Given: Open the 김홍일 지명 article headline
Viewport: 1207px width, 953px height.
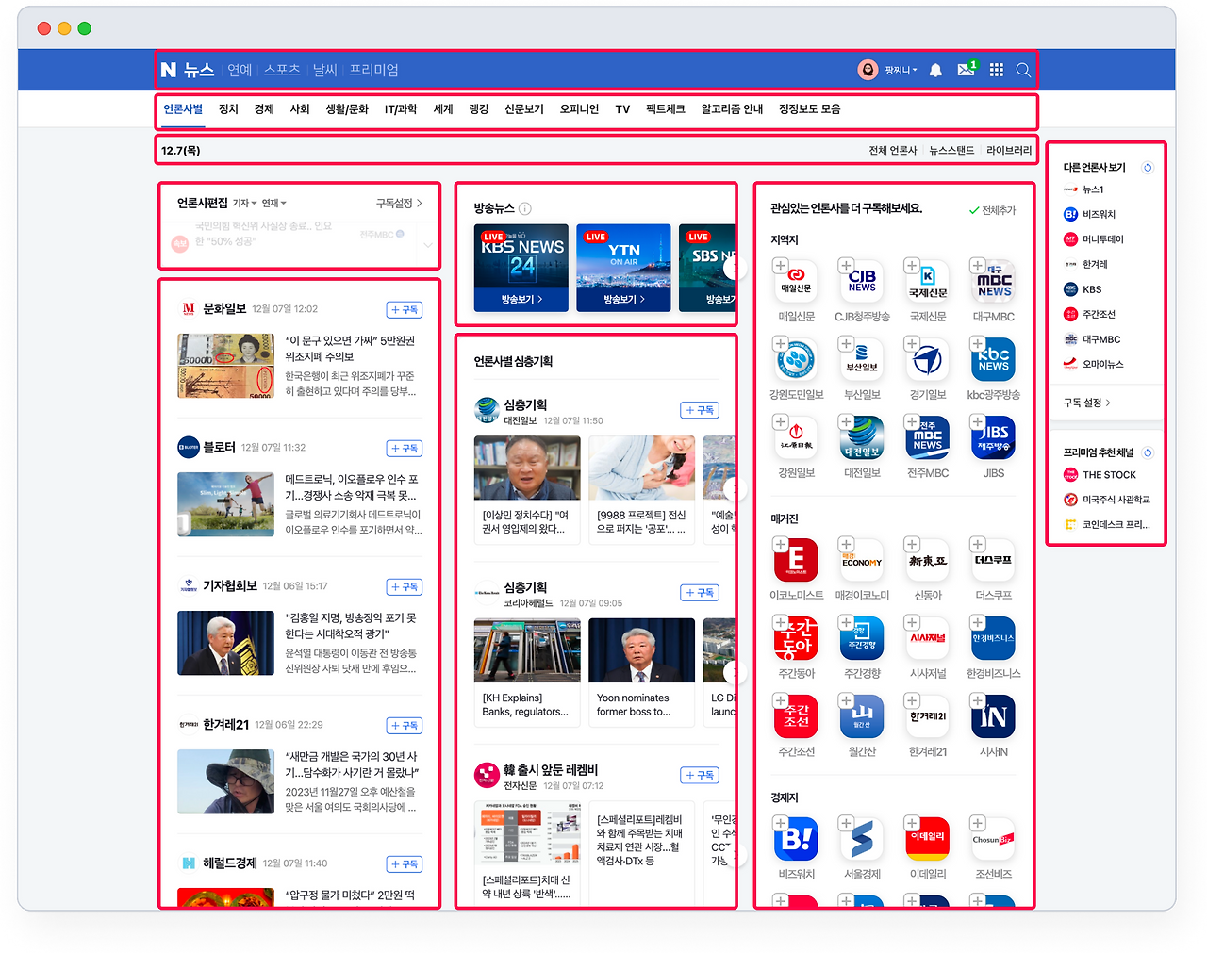Looking at the screenshot, I should click(x=352, y=626).
